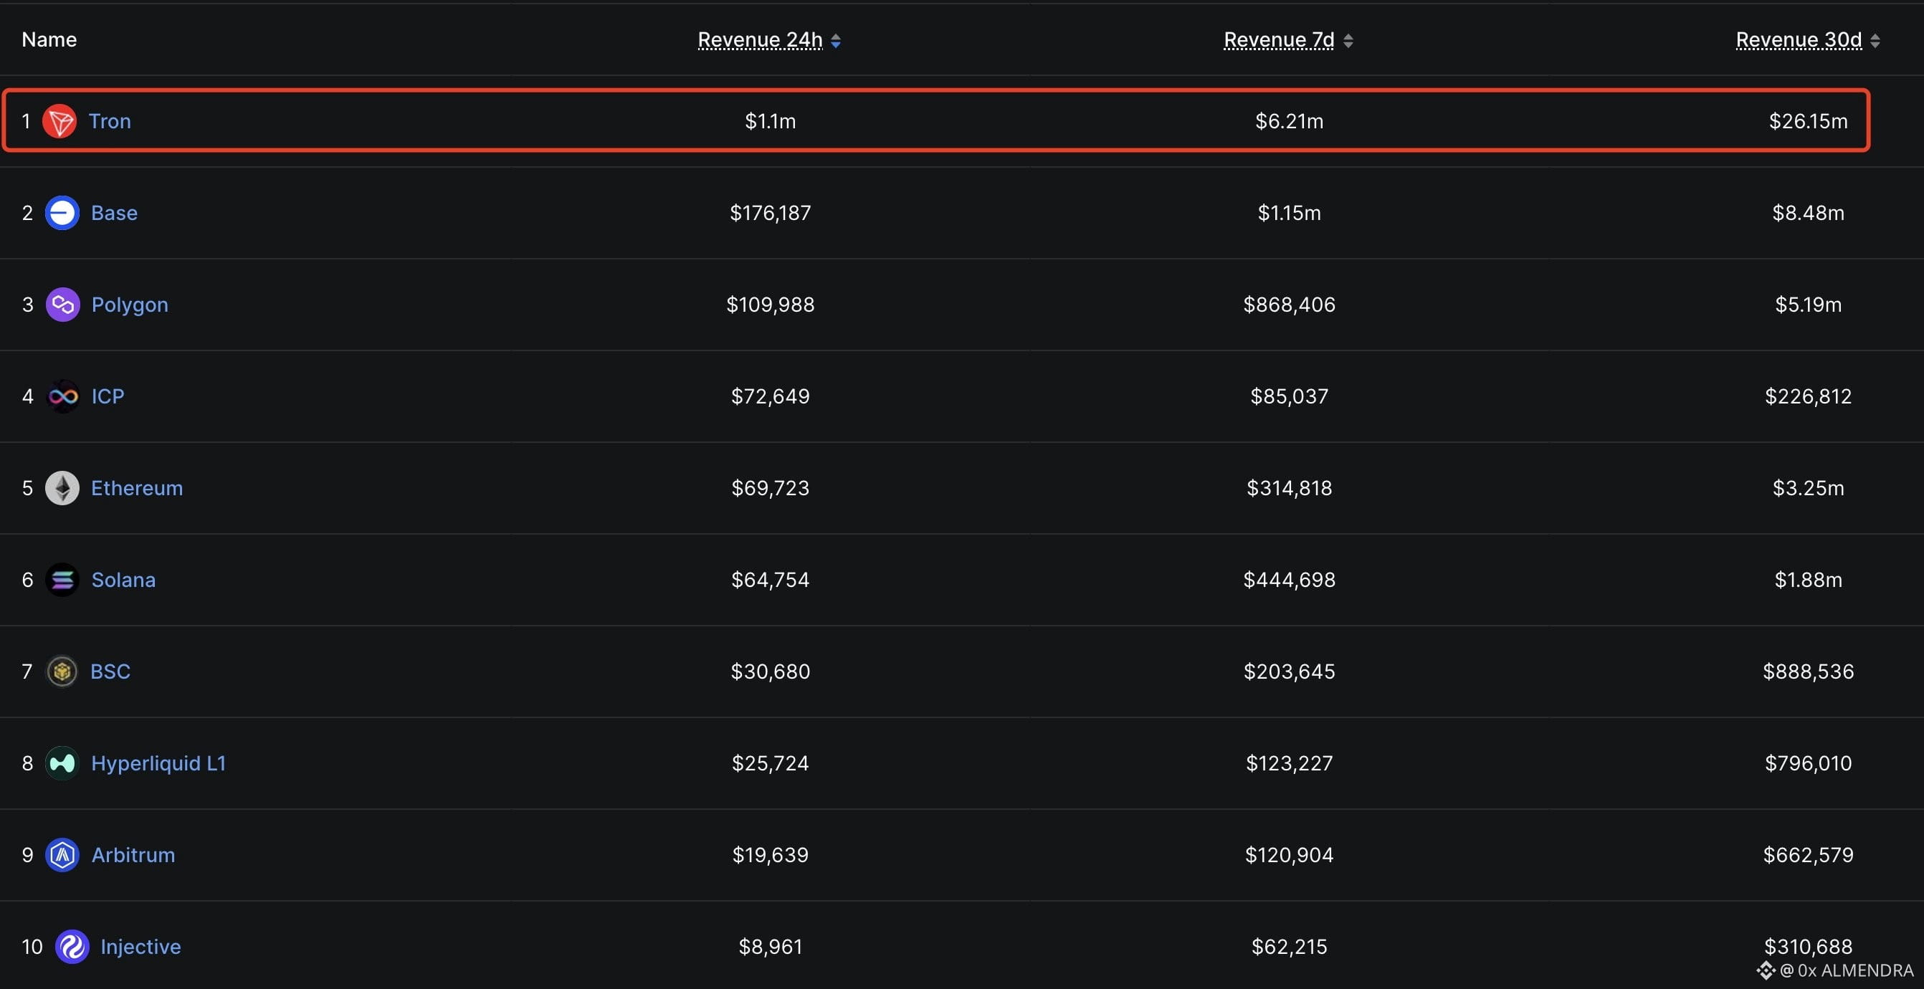1924x989 pixels.
Task: Select Polygon's 30d revenue $5.19m
Action: click(x=1809, y=305)
